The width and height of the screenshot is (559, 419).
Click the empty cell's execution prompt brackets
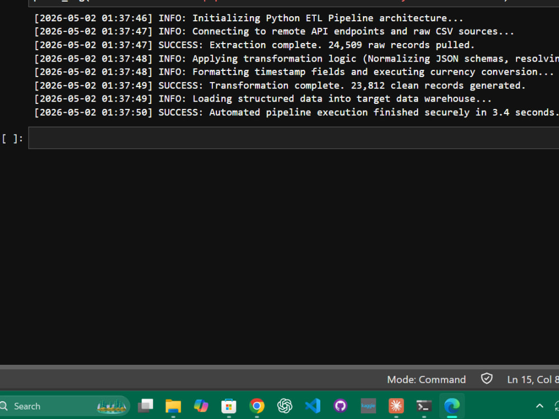point(12,139)
